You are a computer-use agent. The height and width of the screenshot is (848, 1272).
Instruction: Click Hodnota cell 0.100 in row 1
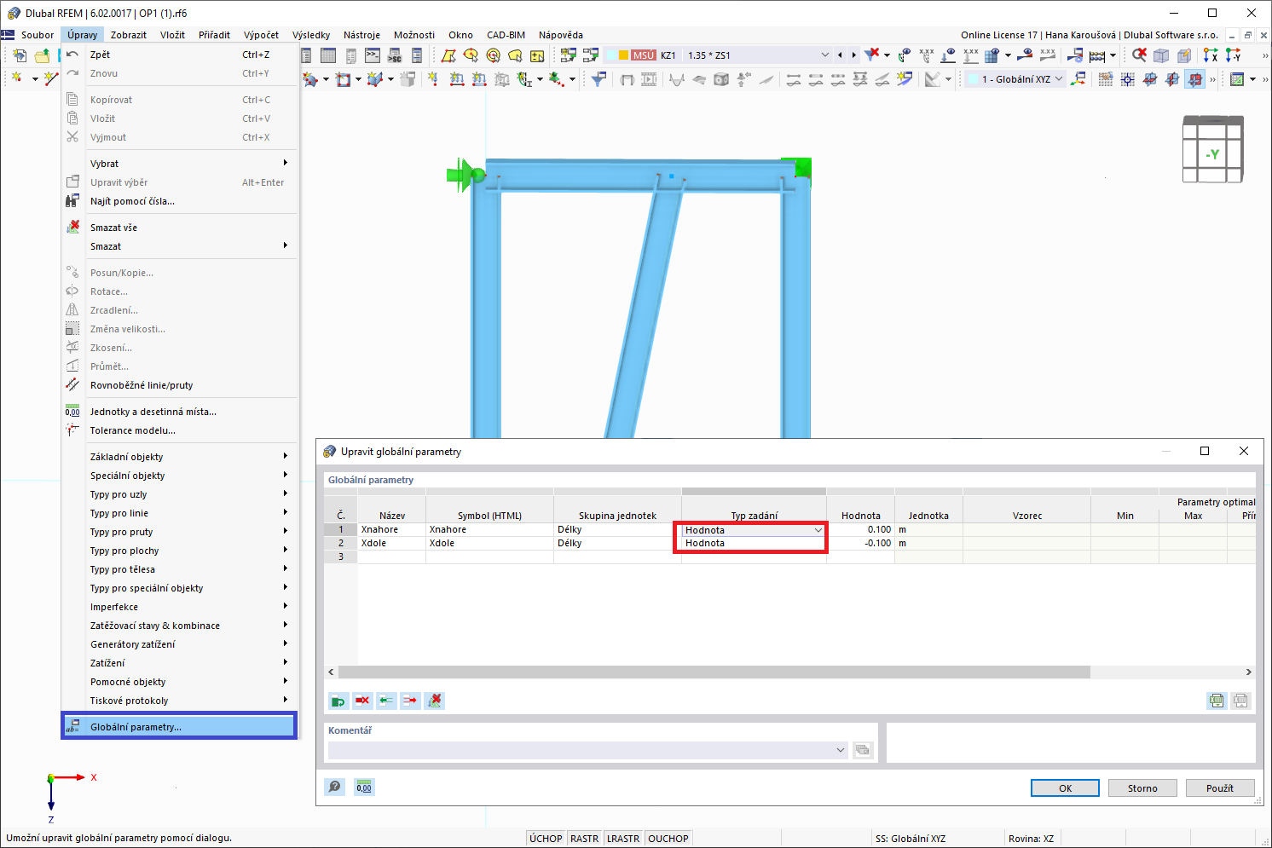[860, 530]
